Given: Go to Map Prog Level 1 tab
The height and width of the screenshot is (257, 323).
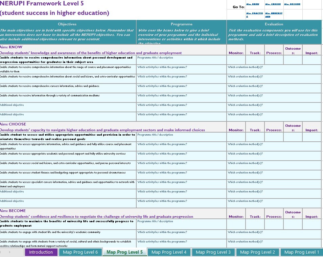Looking at the screenshot, I should (x=302, y=252).
